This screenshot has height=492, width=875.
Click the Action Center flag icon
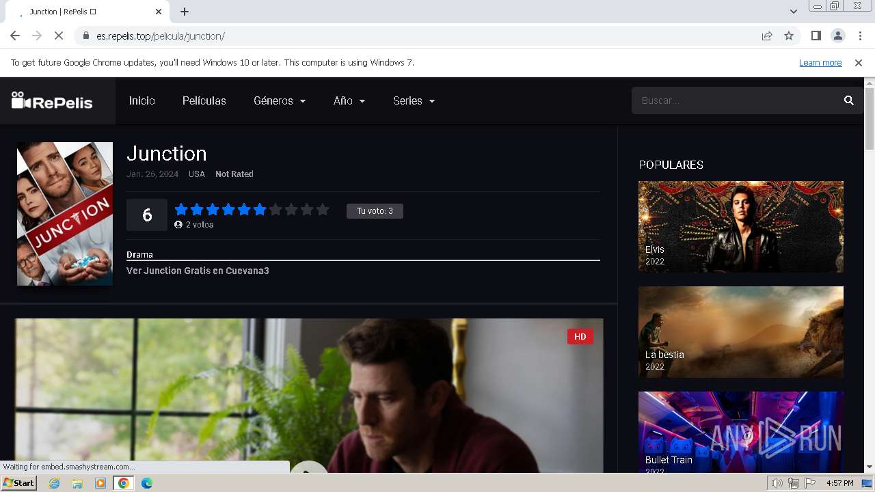(x=810, y=483)
